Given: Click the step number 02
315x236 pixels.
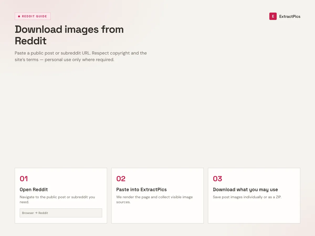Looking at the screenshot, I should point(121,179).
